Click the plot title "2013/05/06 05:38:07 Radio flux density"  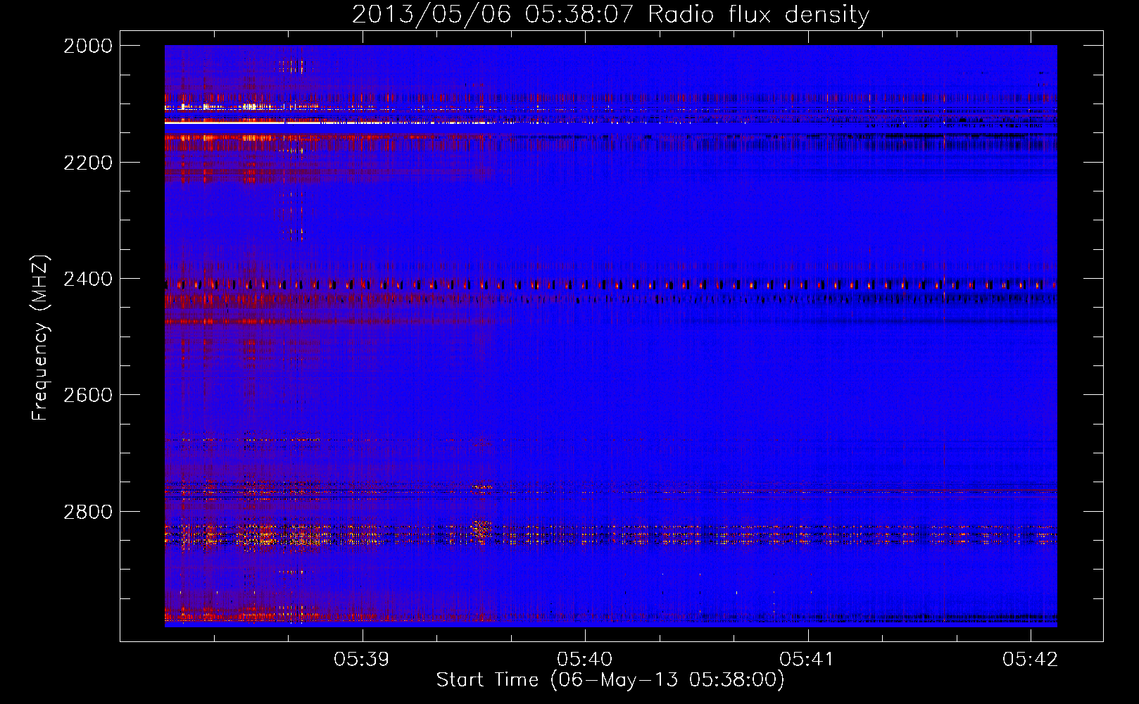tap(610, 14)
